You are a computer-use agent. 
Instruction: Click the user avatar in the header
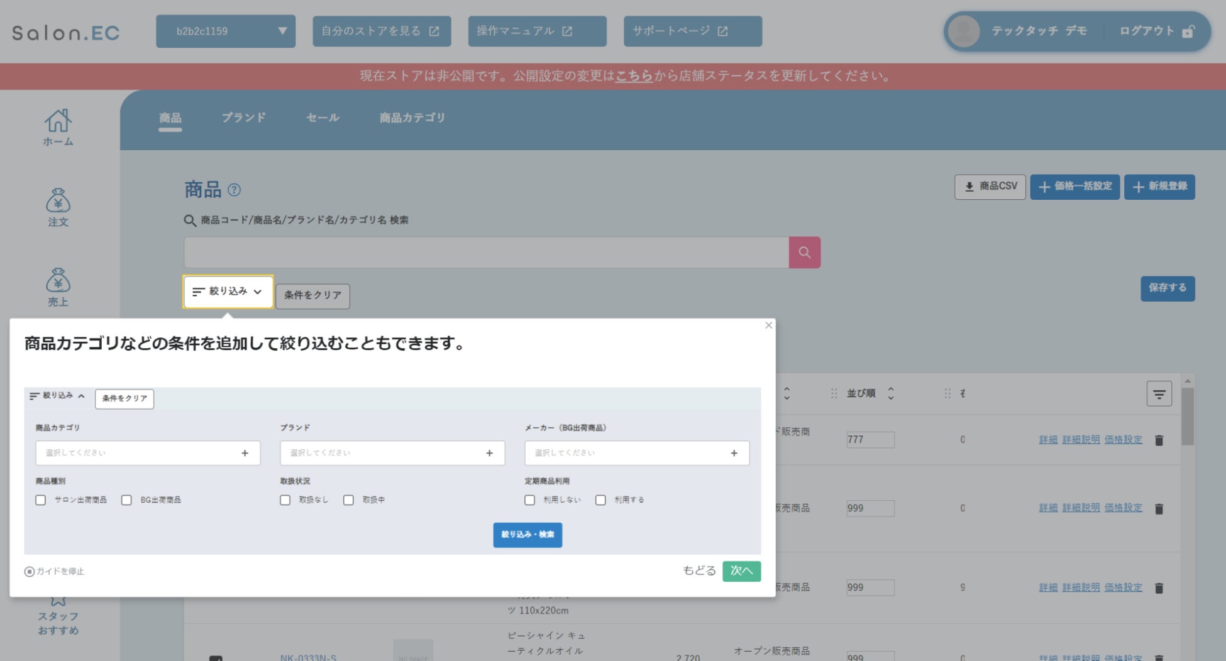[964, 31]
